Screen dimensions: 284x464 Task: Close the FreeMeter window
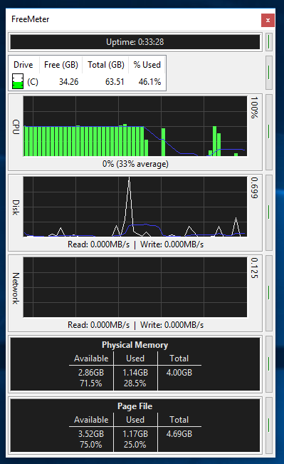268,20
